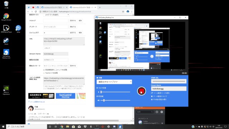229x129 pixels.
Task: Open the other settings link
Action: pos(159,100)
